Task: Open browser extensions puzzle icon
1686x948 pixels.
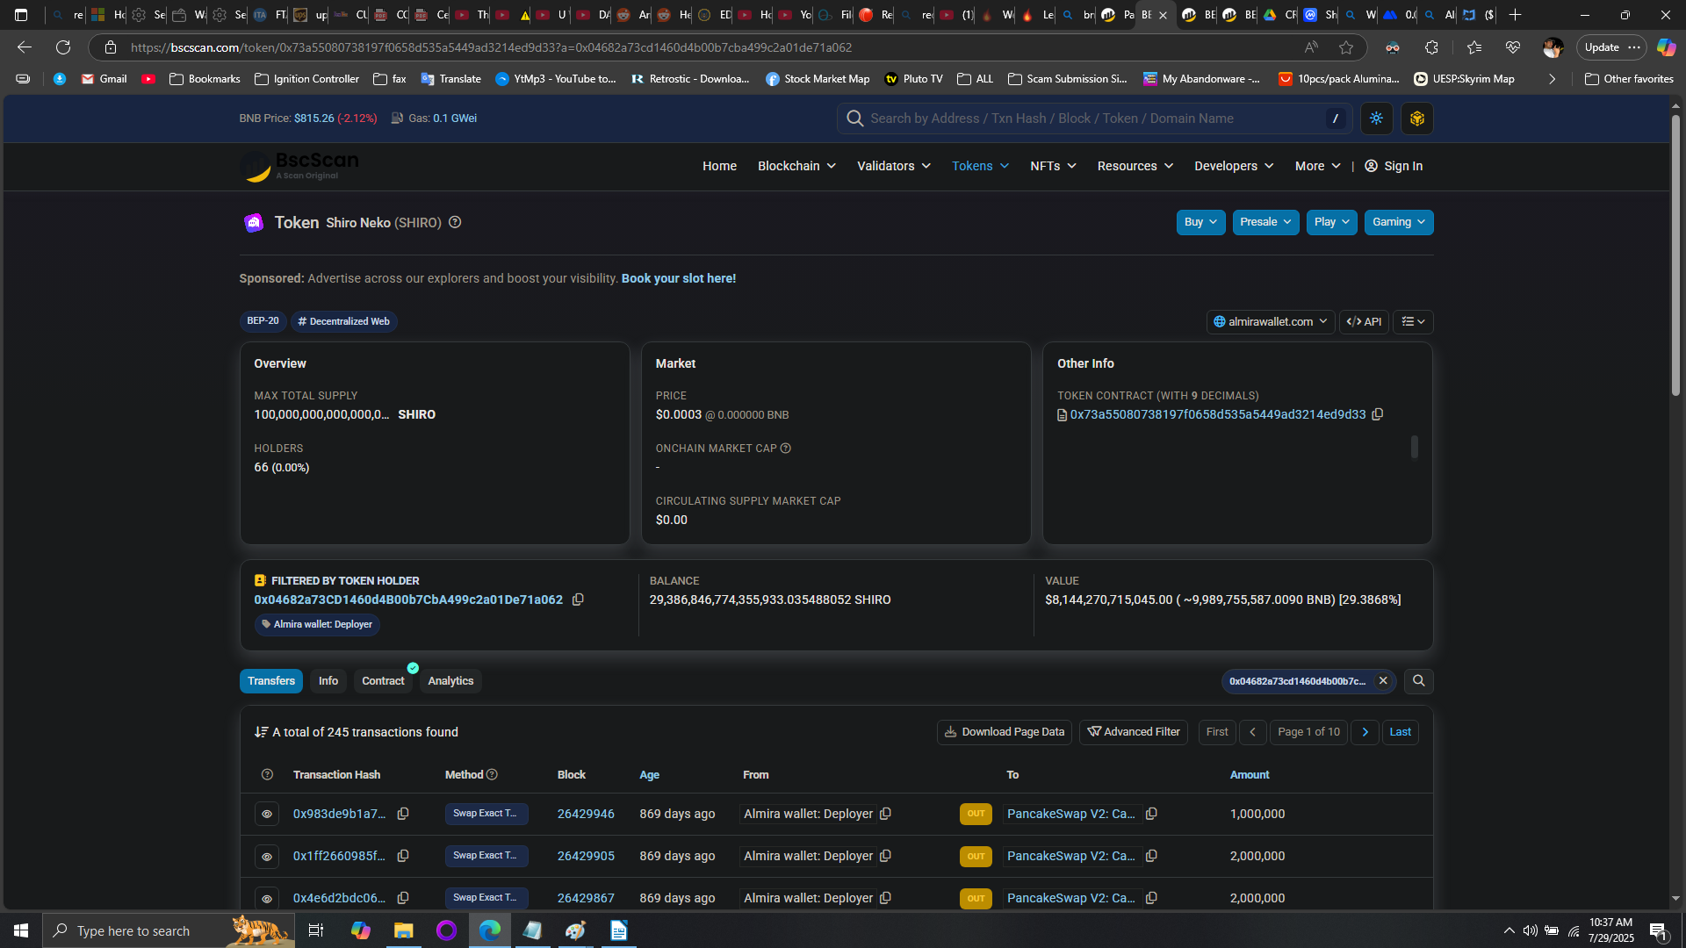Action: [1431, 47]
